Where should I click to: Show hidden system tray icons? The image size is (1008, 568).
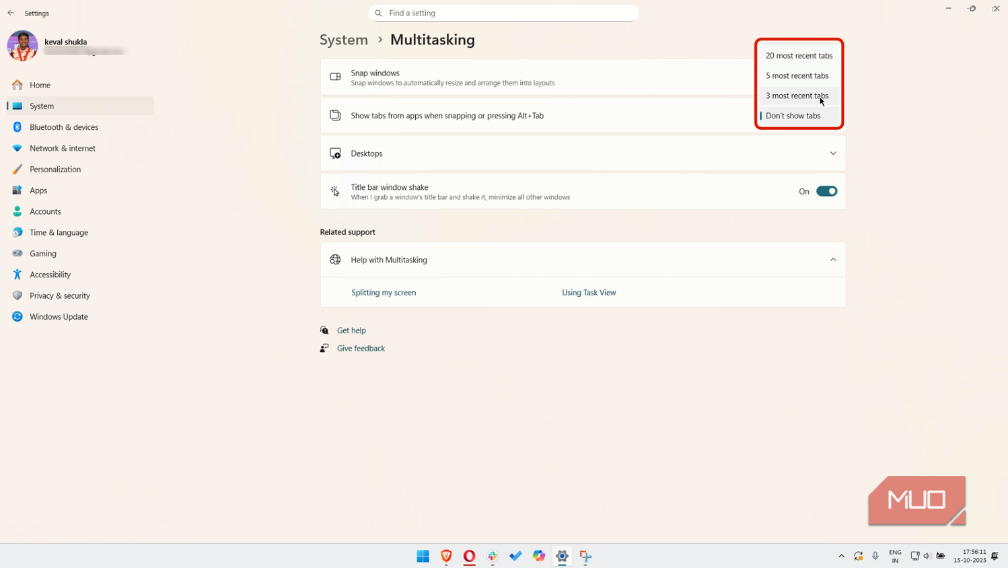pos(841,556)
